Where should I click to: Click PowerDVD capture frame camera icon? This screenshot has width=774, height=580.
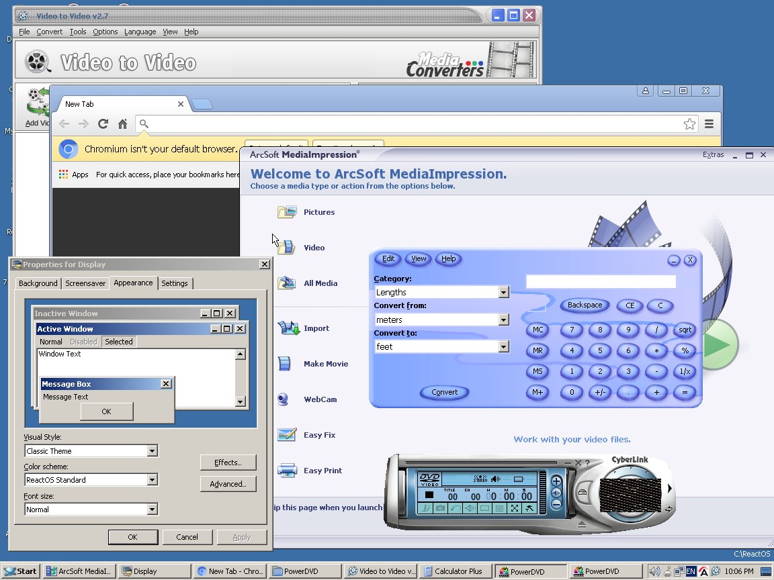pyautogui.click(x=440, y=508)
